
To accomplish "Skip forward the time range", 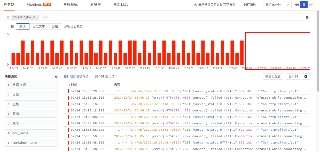I will [x=311, y=5].
